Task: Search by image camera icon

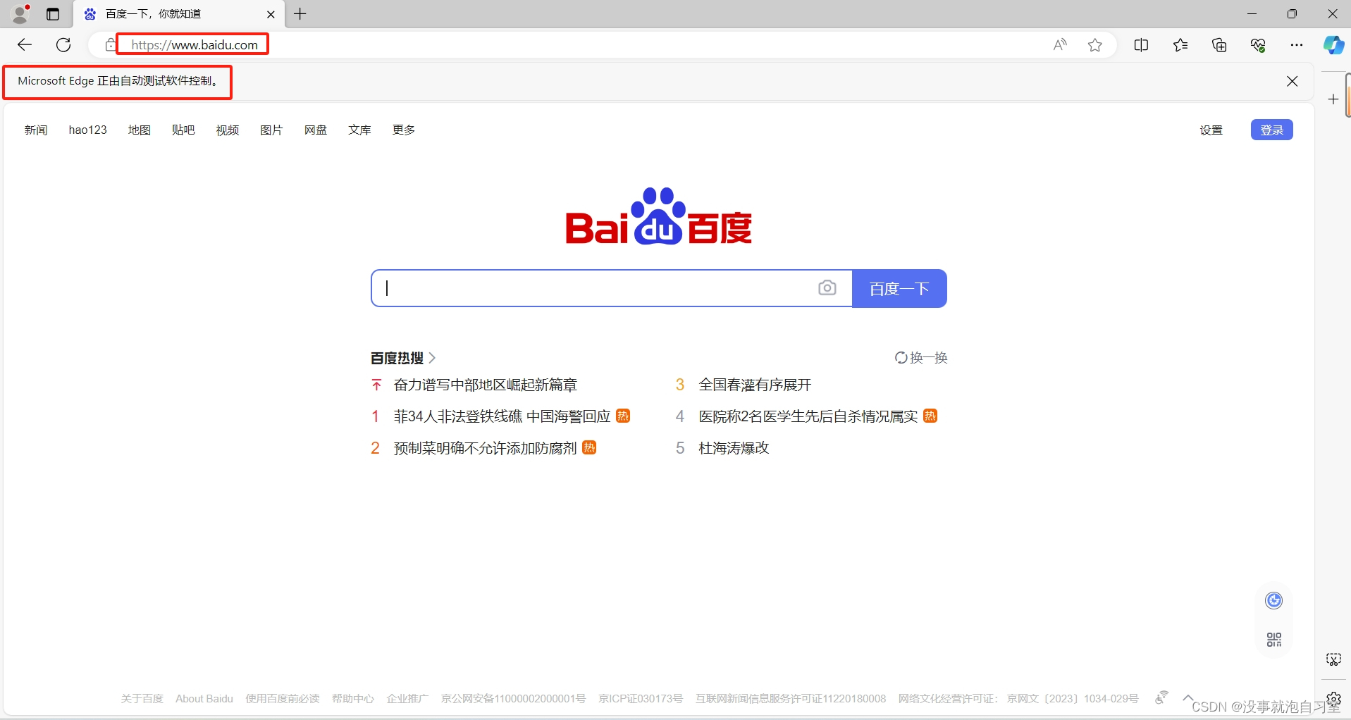Action: tap(827, 287)
